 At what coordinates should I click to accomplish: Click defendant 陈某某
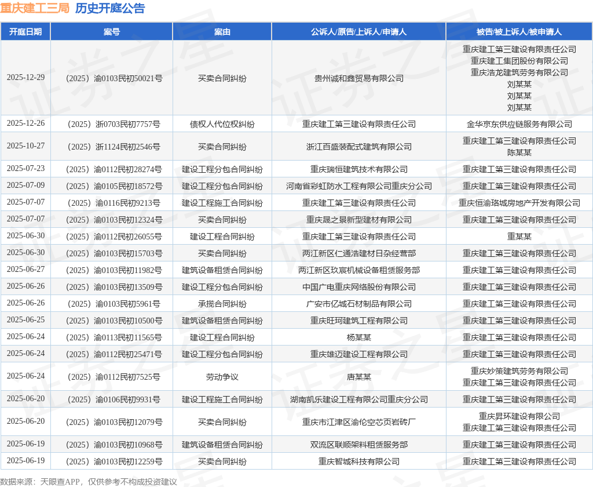pyautogui.click(x=519, y=152)
